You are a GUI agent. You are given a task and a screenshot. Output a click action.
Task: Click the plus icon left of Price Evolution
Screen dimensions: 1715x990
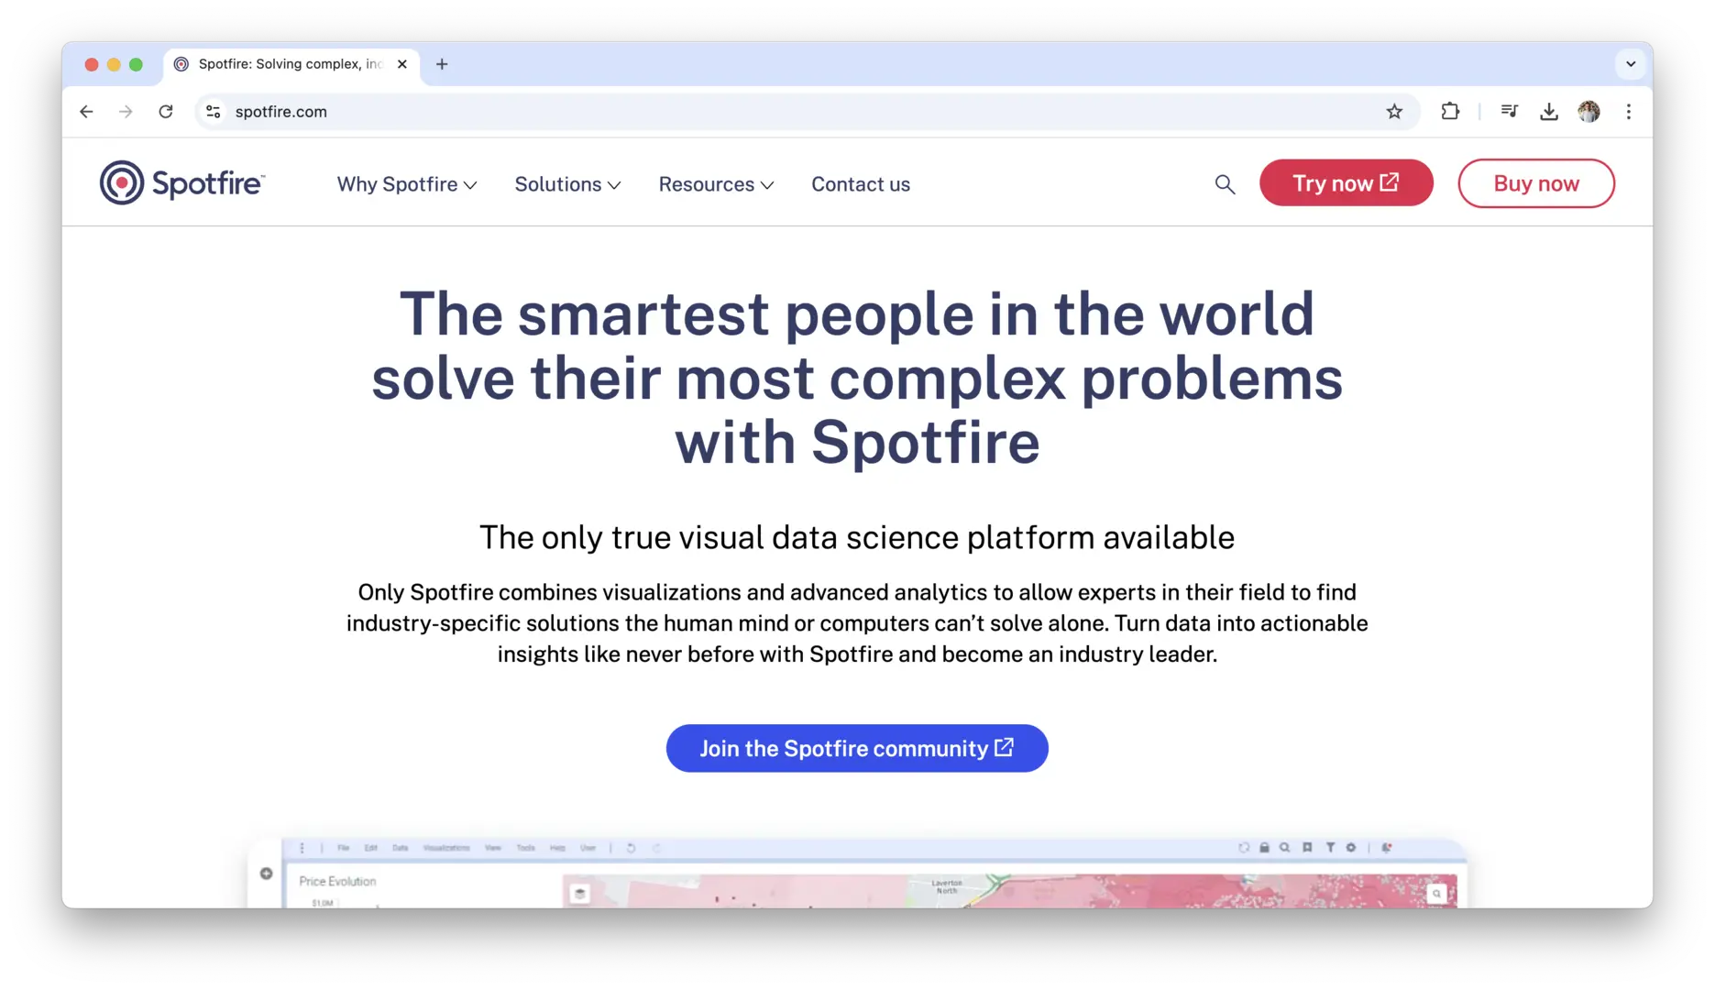266,874
